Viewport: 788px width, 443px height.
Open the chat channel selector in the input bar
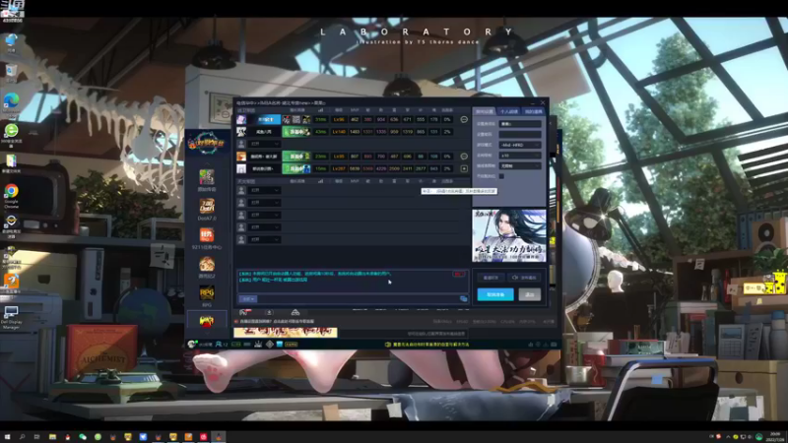[x=248, y=299]
